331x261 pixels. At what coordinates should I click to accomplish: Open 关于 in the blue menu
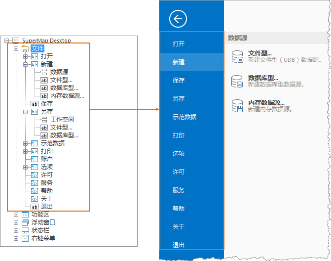[x=192, y=227]
